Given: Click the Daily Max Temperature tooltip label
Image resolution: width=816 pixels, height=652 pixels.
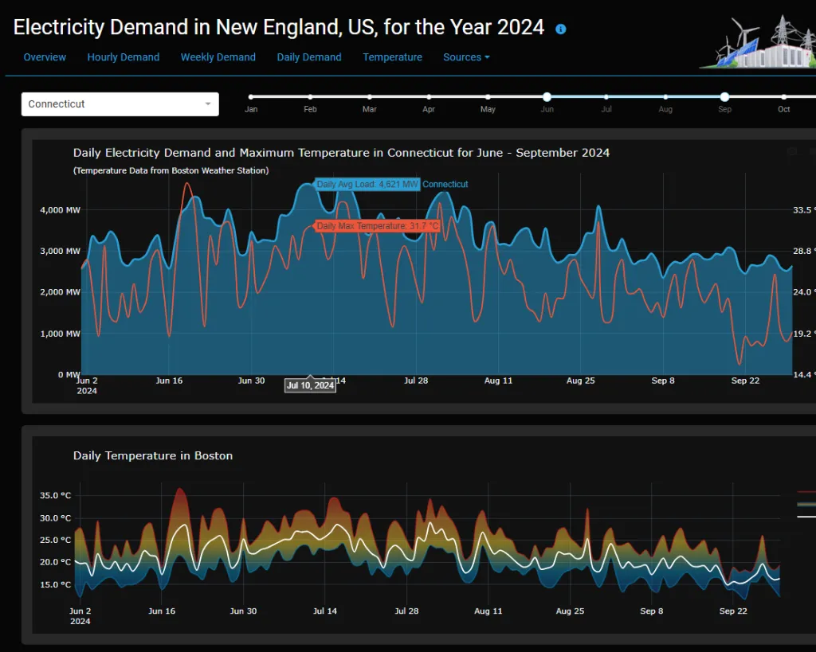Looking at the screenshot, I should pyautogui.click(x=378, y=226).
